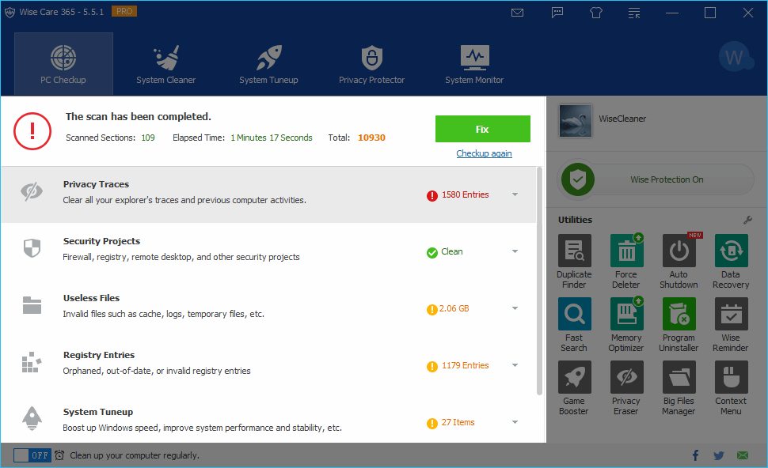The image size is (768, 468).
Task: Click the 27 Items tuneup result
Action: click(458, 422)
